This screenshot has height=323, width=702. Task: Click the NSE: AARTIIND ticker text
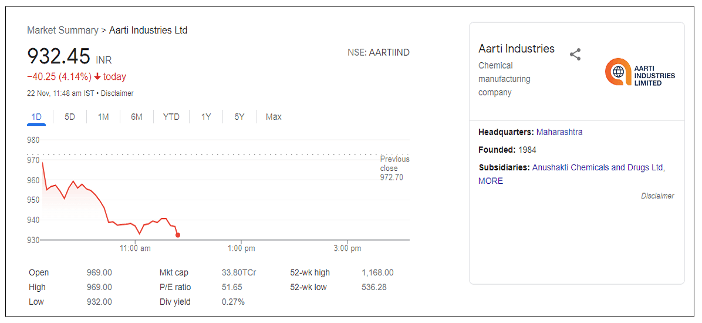point(379,52)
